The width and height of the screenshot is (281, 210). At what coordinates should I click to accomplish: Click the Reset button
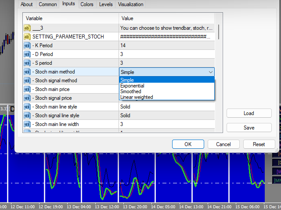point(259,144)
